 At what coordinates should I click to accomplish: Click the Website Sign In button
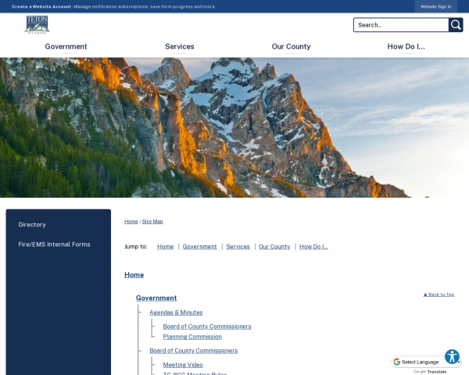[435, 6]
